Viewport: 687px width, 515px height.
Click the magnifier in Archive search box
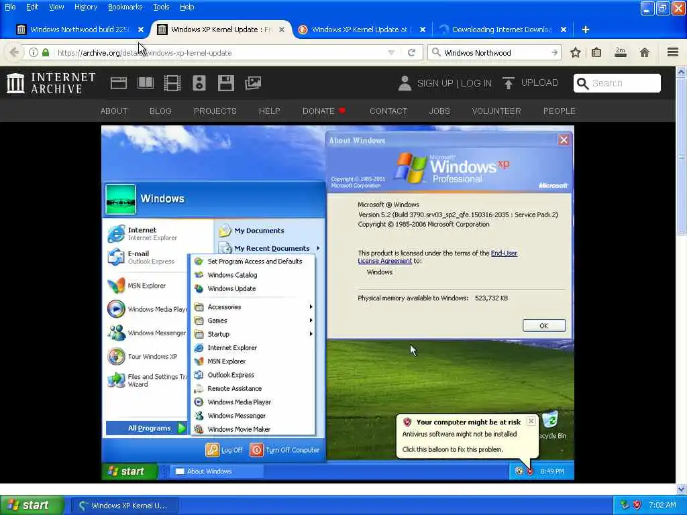(582, 83)
